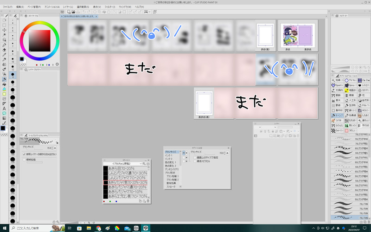The width and height of the screenshot is (371, 232).
Task: Select the Move layer tool
Action: pos(4,30)
